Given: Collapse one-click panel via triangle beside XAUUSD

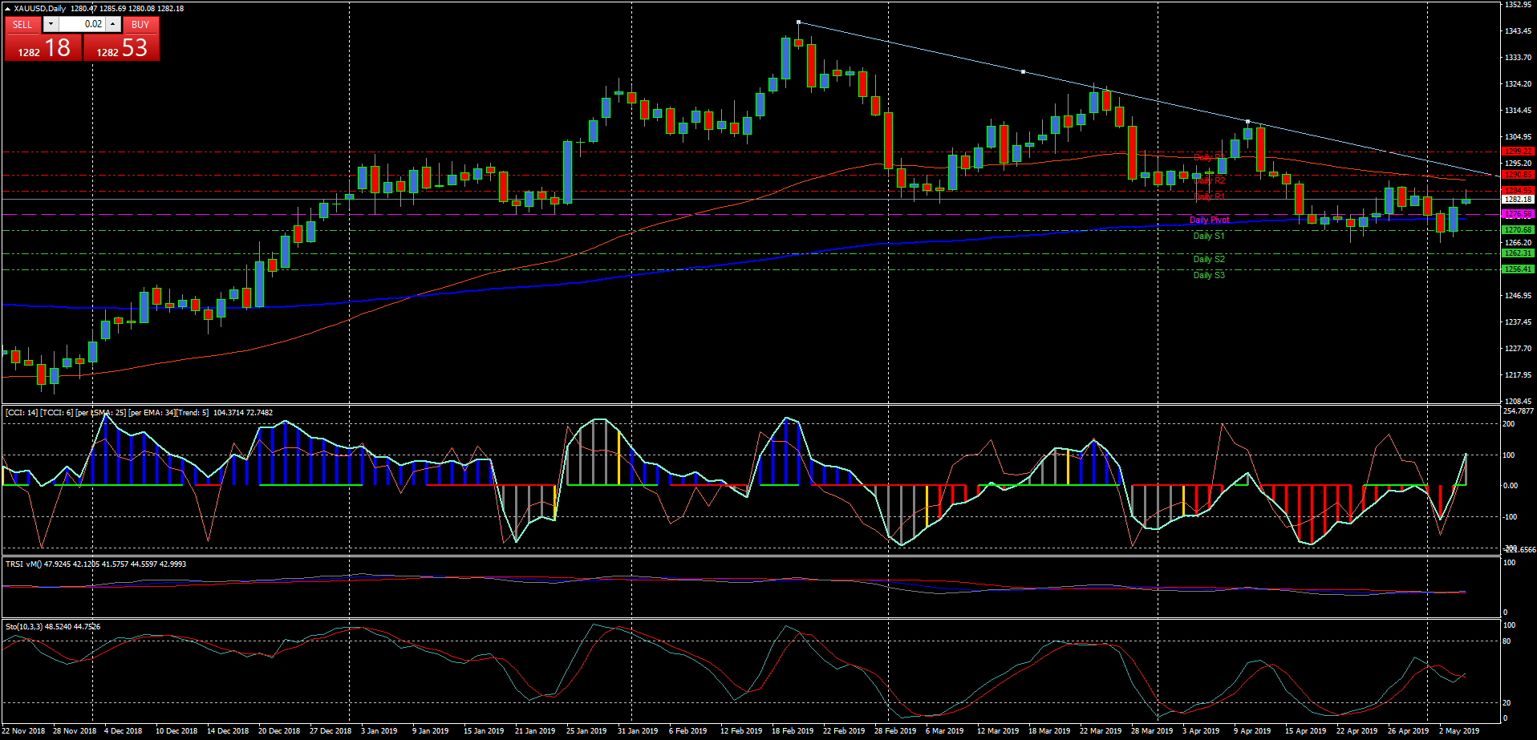Looking at the screenshot, I should point(7,8).
